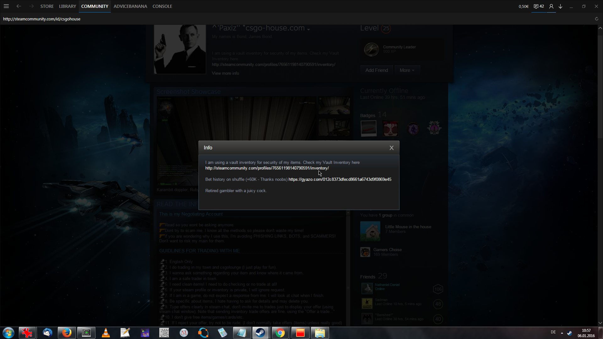603x339 pixels.
Task: Click the forward navigation arrow
Action: 31,6
